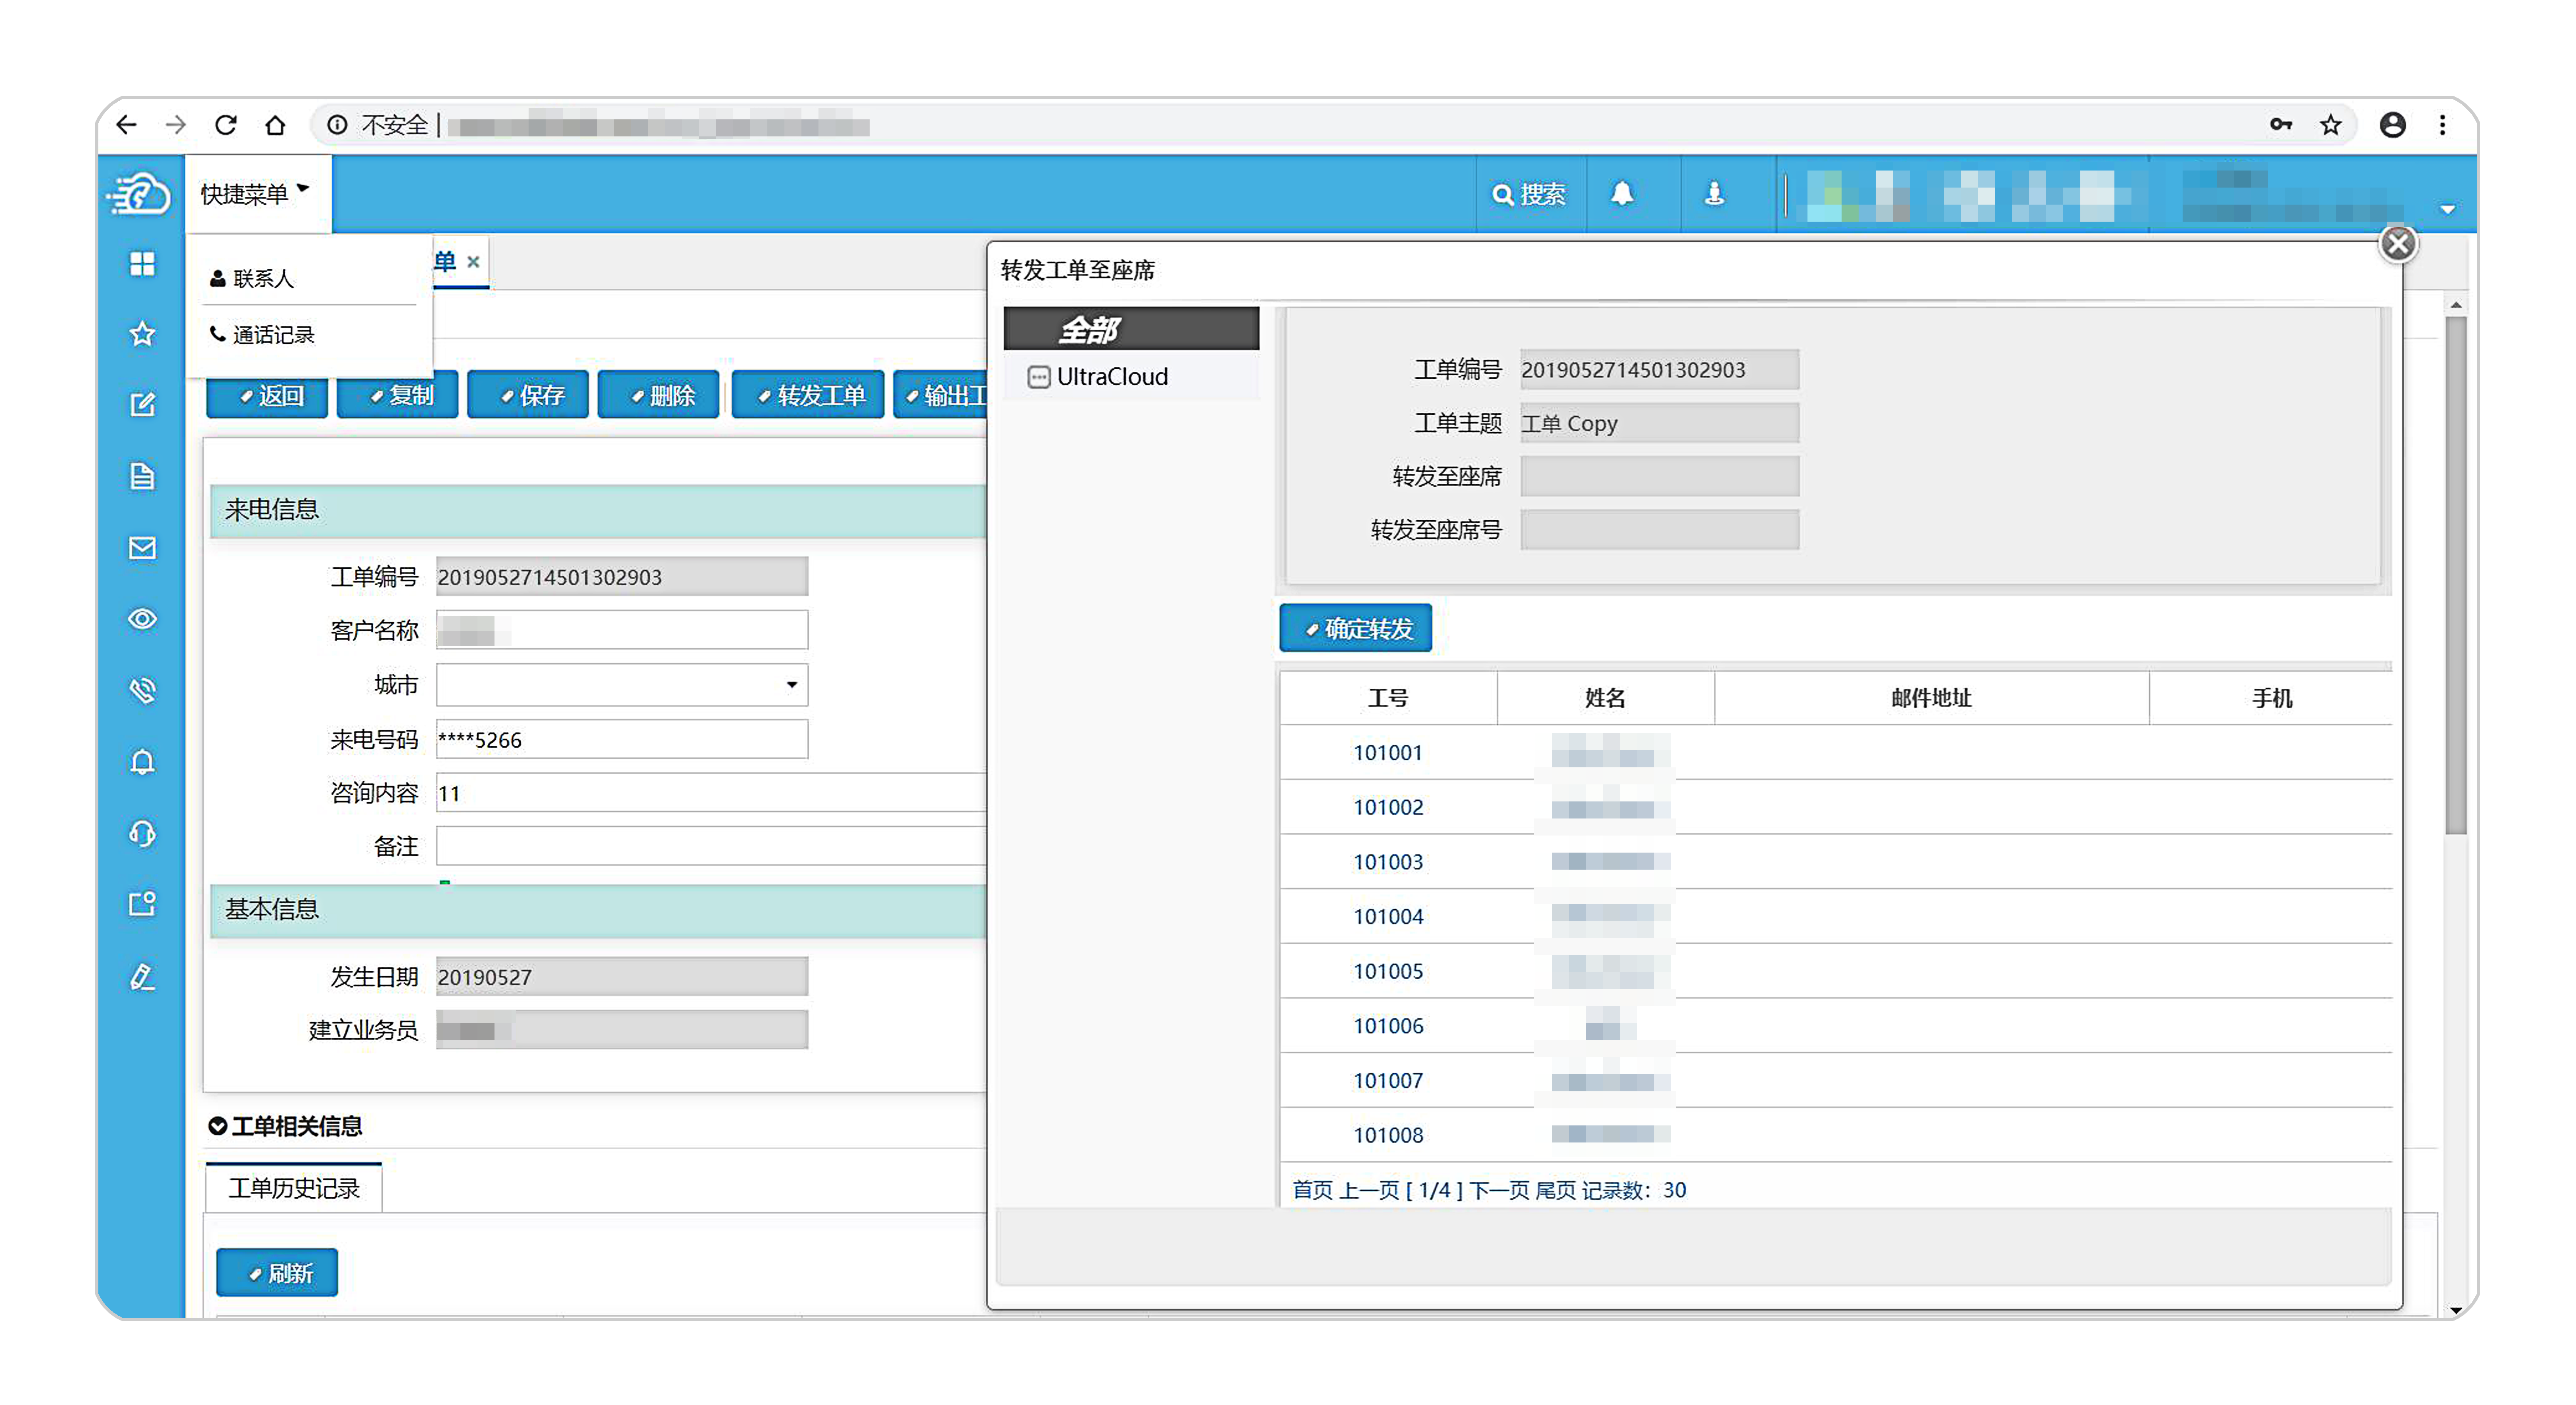The image size is (2576, 1405).
Task: Open the star favorites sidebar icon
Action: 142,334
